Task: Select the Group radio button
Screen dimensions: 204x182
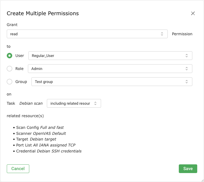Action: [9, 82]
